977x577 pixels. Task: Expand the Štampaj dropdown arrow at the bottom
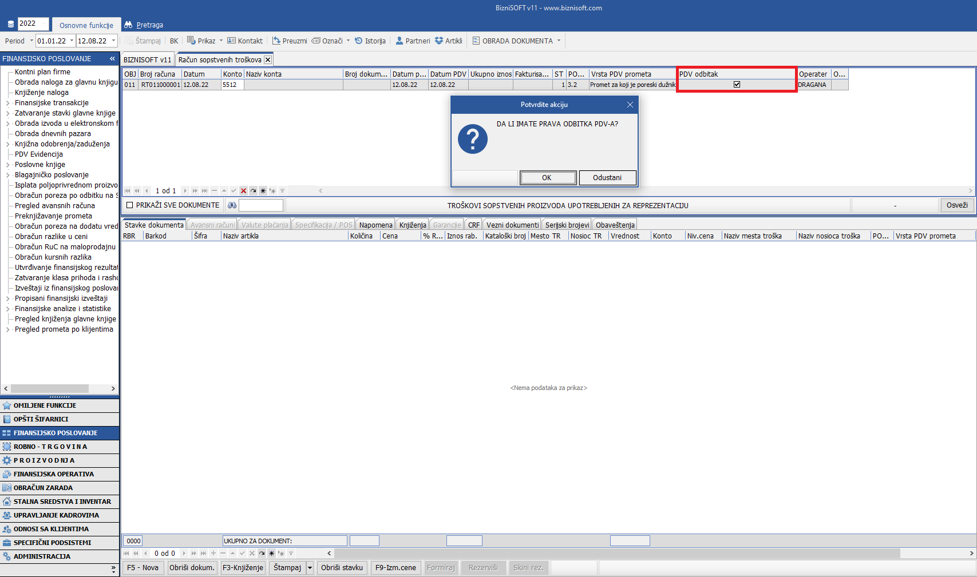(310, 568)
